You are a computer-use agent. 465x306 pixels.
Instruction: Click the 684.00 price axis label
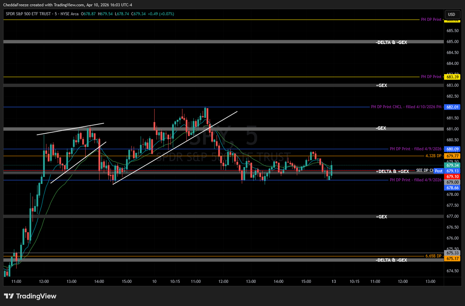pos(453,63)
